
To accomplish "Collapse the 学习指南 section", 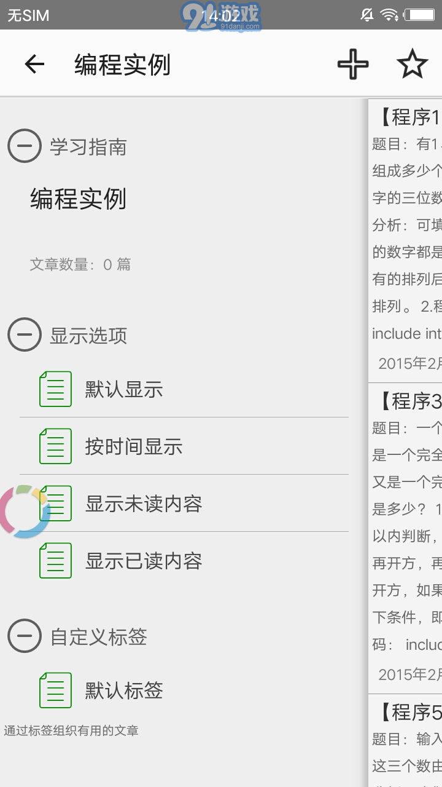I will [x=24, y=146].
